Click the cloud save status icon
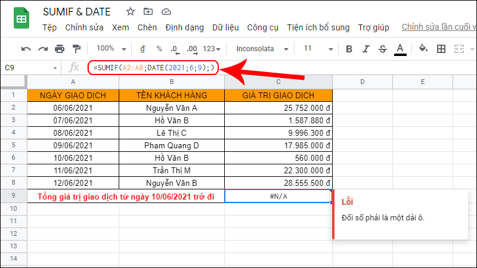Image resolution: width=477 pixels, height=268 pixels. [166, 11]
